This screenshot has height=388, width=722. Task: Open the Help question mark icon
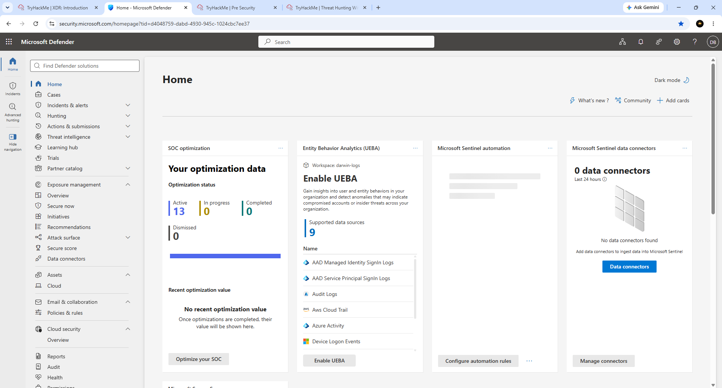click(x=695, y=42)
